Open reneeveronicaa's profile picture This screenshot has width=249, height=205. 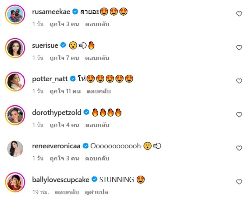click(15, 149)
